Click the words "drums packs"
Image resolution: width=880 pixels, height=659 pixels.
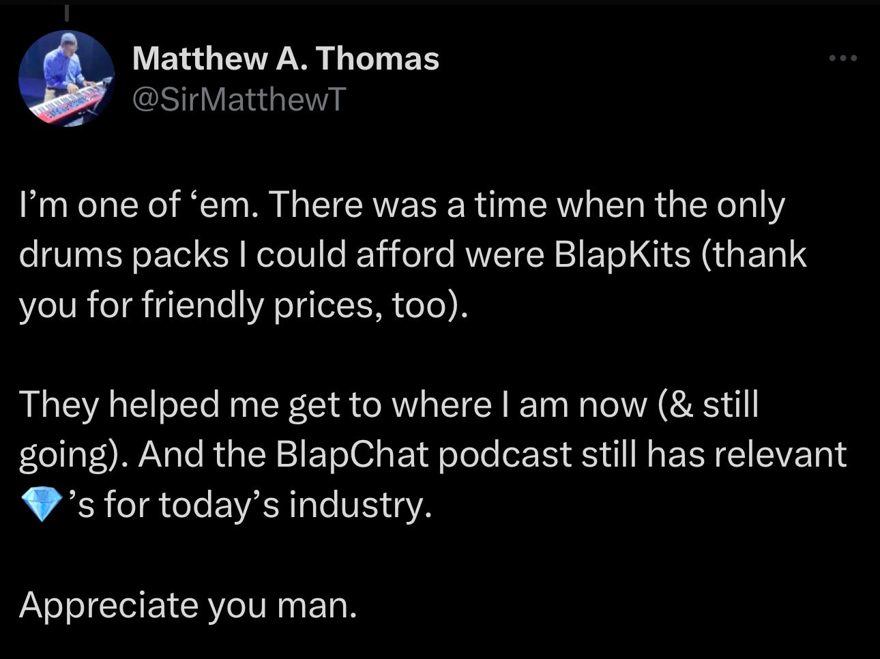123,254
